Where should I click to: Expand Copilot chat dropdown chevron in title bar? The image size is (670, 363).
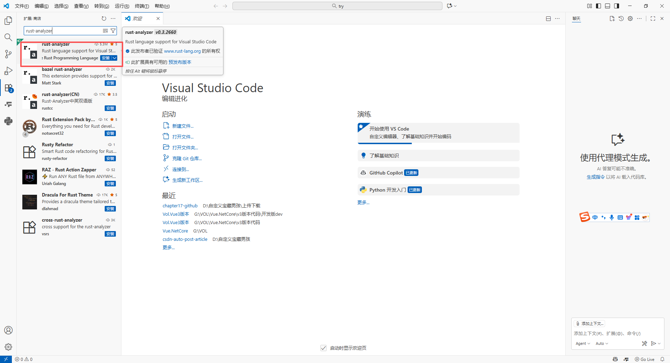click(x=455, y=6)
